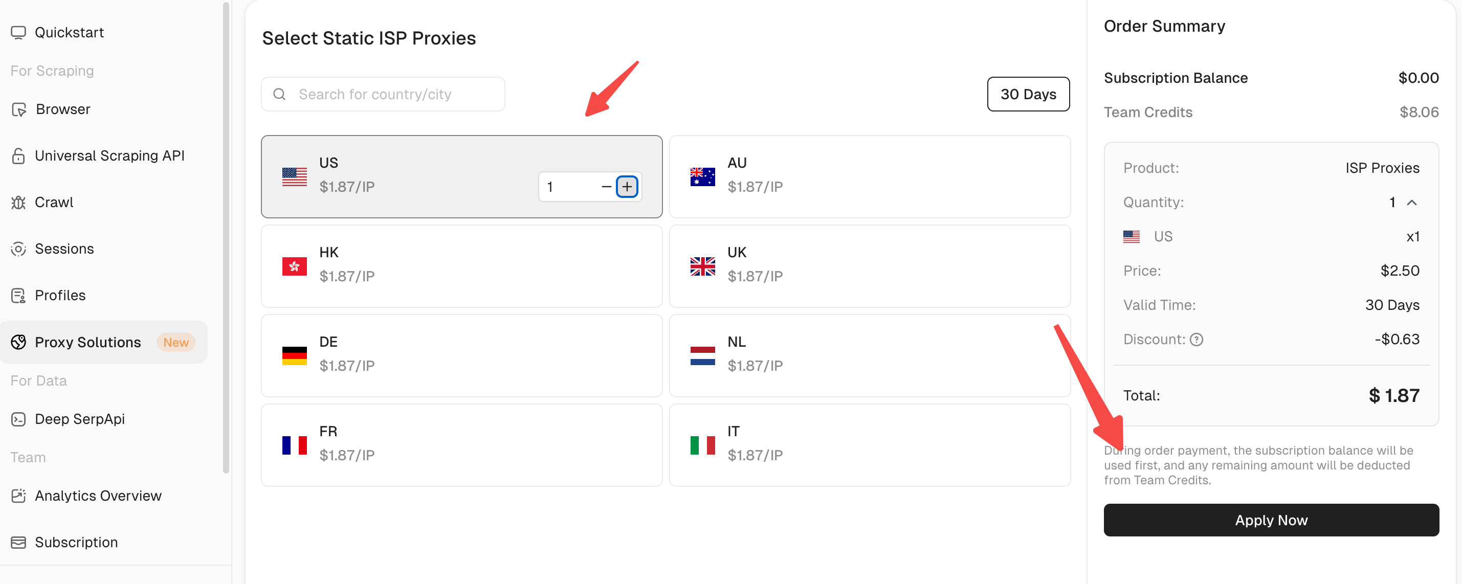The image size is (1462, 584).
Task: Click the Crawl bug icon
Action: [18, 203]
